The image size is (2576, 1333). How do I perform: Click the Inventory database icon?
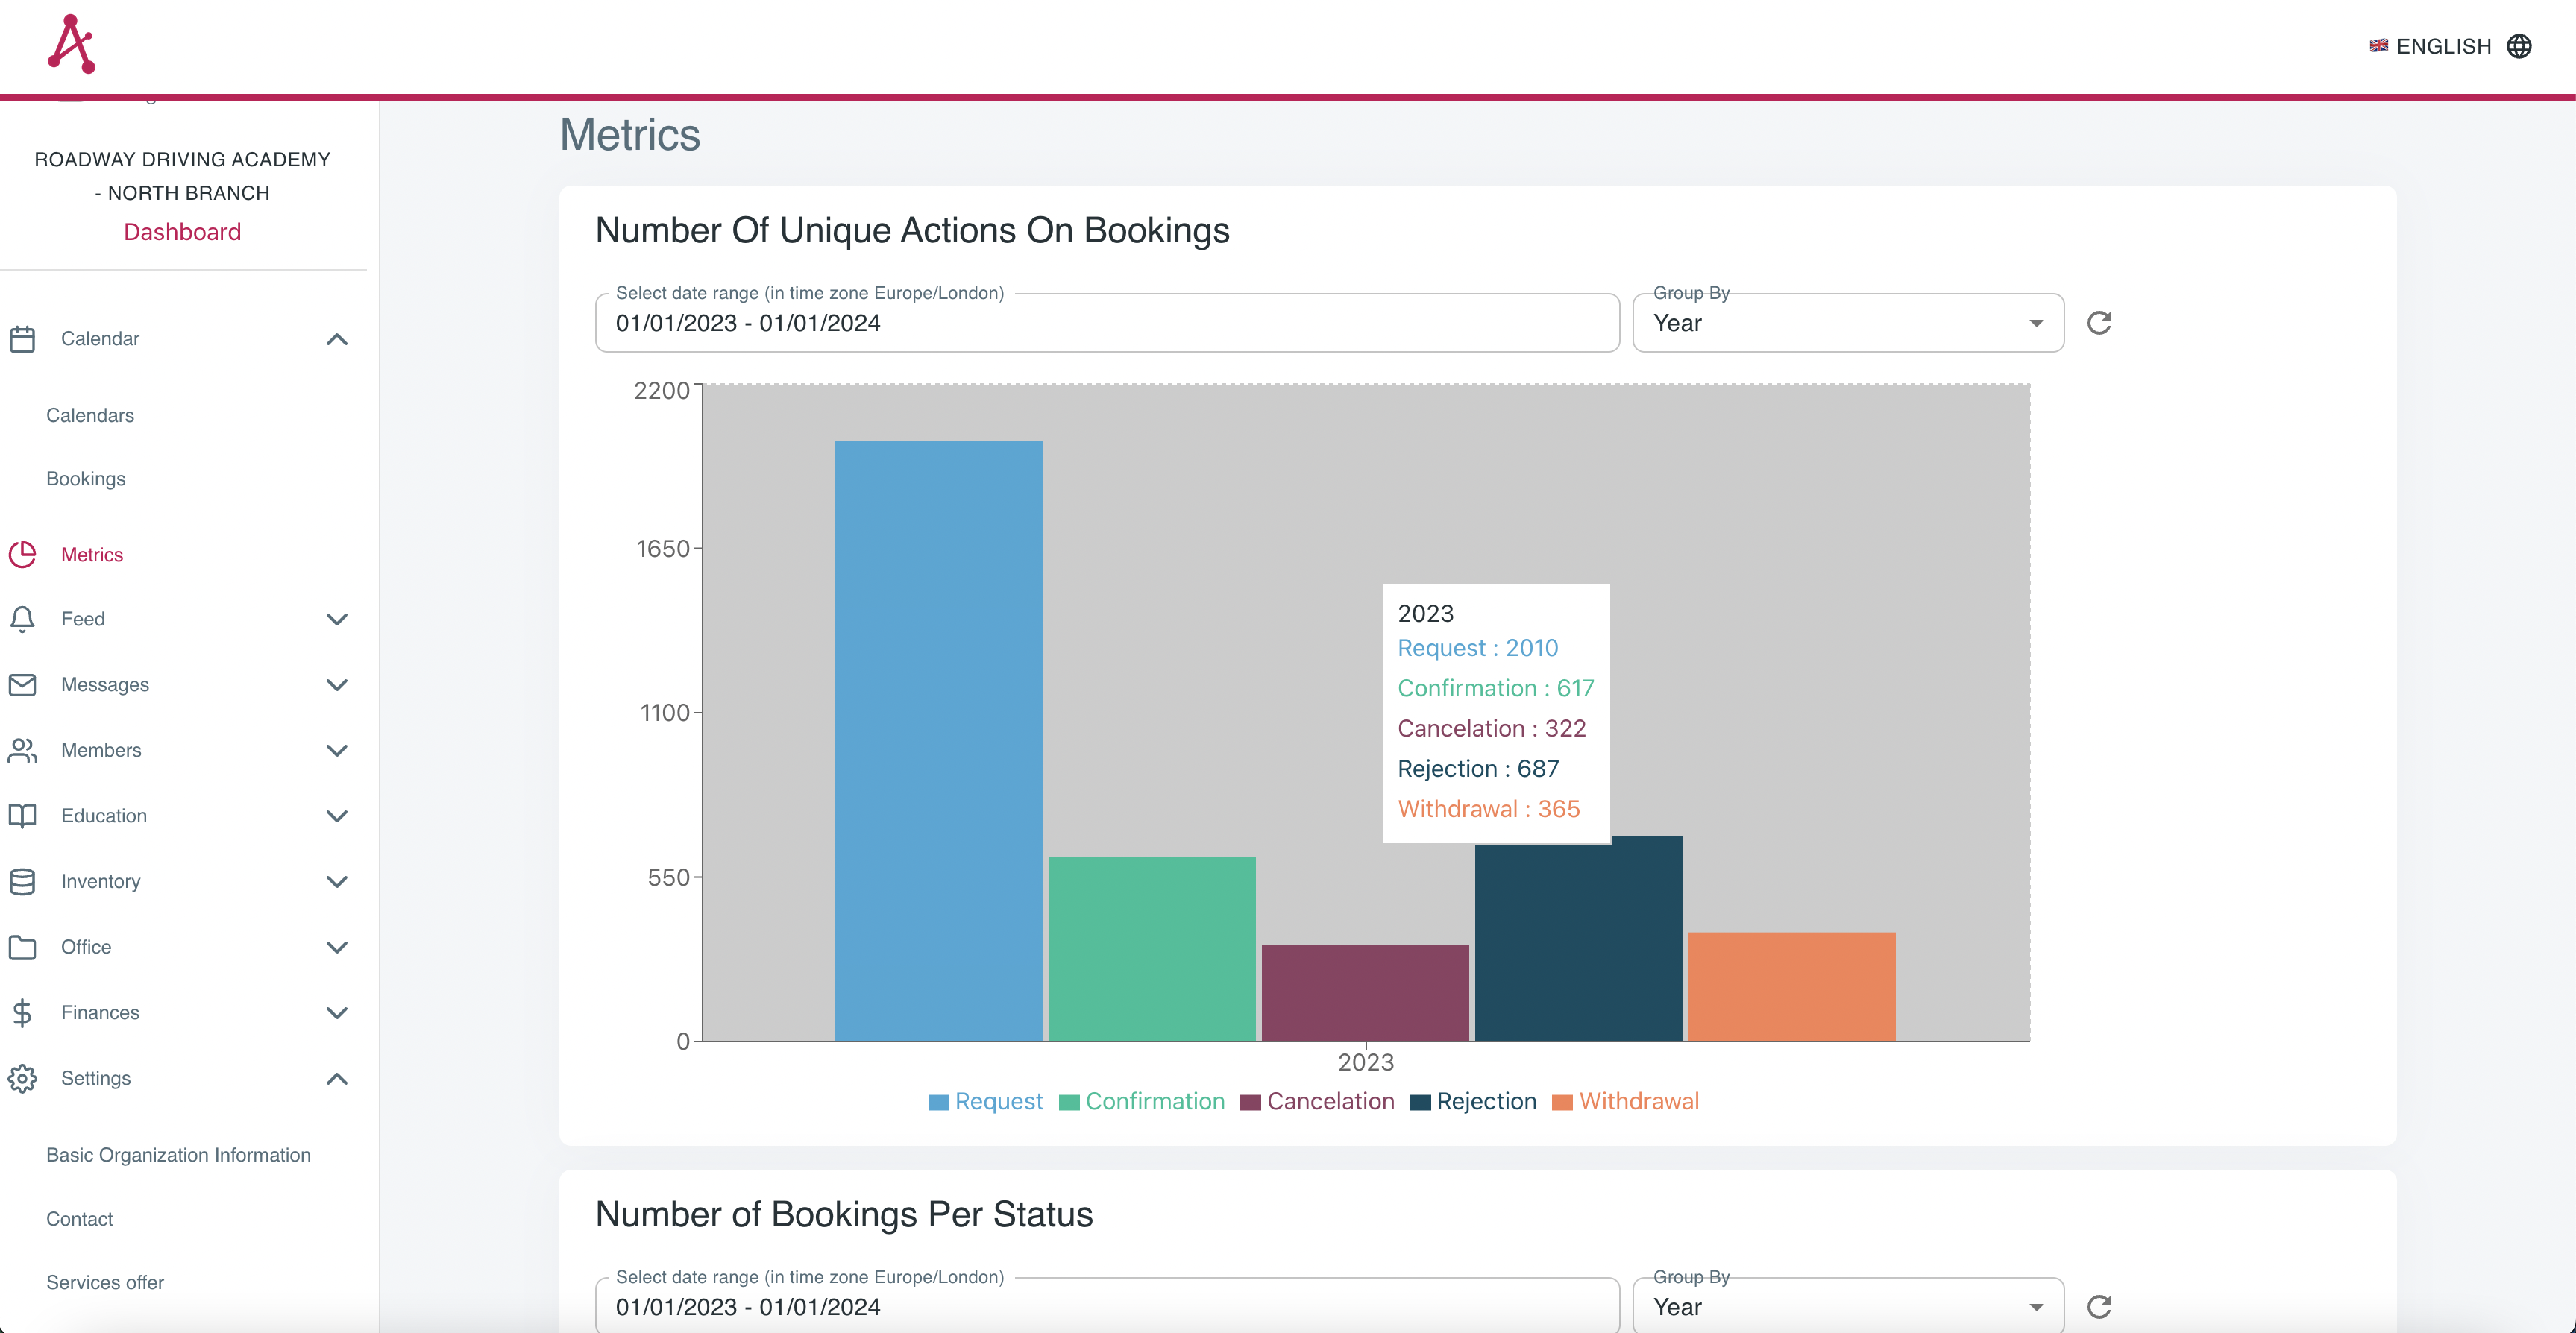pyautogui.click(x=23, y=881)
